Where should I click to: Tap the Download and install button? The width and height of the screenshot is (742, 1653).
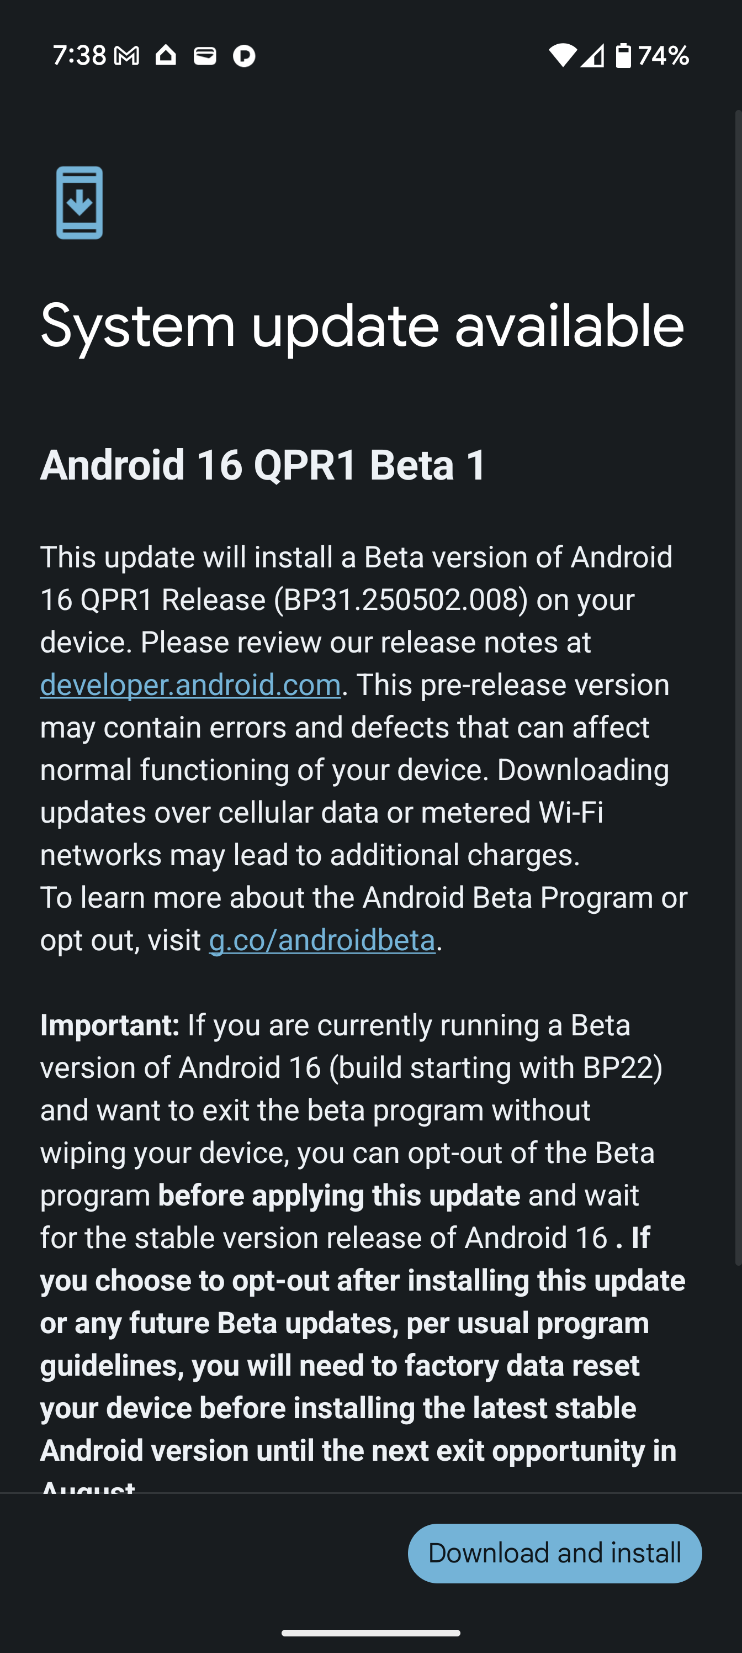[555, 1553]
